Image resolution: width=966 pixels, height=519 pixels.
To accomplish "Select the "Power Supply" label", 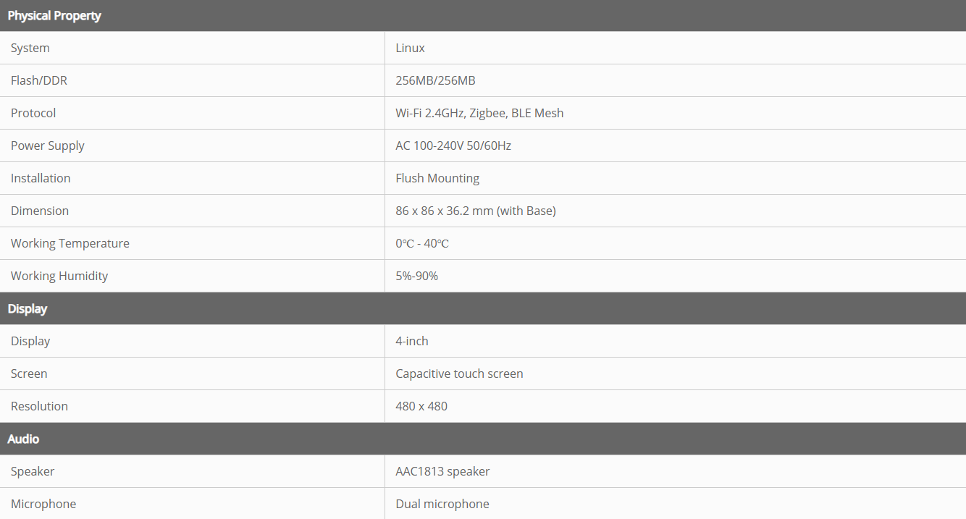I will click(x=48, y=145).
